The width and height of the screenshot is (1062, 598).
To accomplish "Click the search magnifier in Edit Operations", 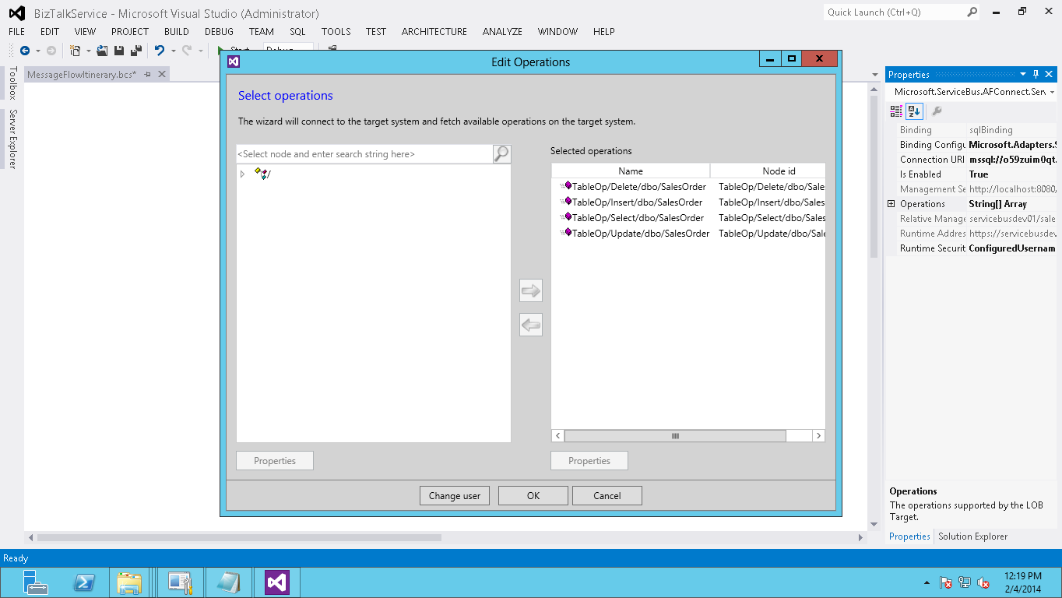I will click(x=501, y=153).
